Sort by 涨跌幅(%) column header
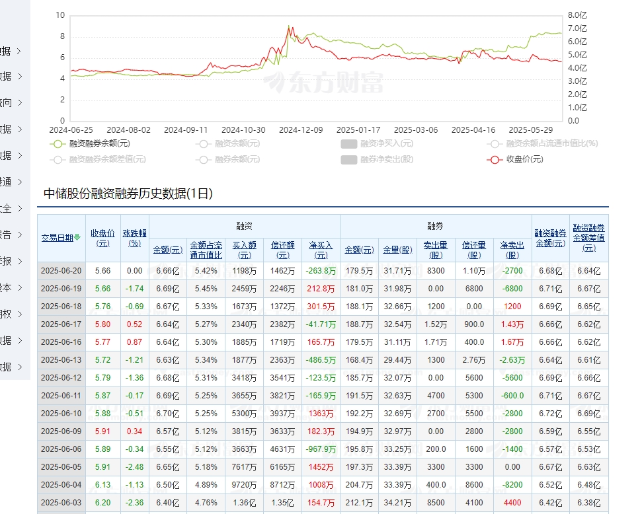 (x=135, y=238)
